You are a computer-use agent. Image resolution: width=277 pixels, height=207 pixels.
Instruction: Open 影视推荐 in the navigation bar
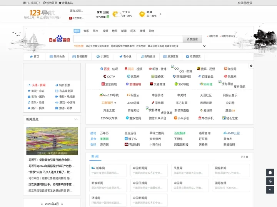pyautogui.click(x=80, y=56)
